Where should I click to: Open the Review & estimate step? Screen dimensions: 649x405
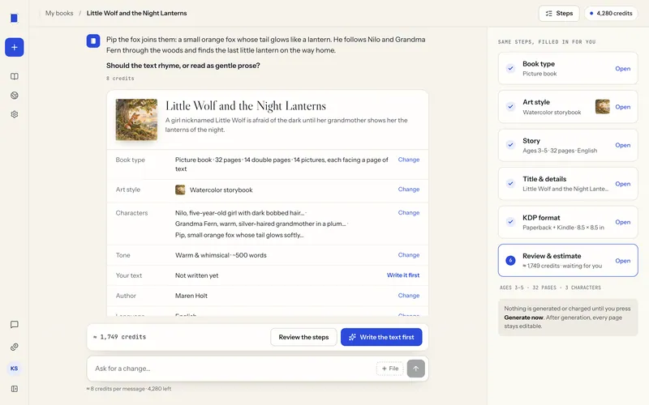click(622, 261)
